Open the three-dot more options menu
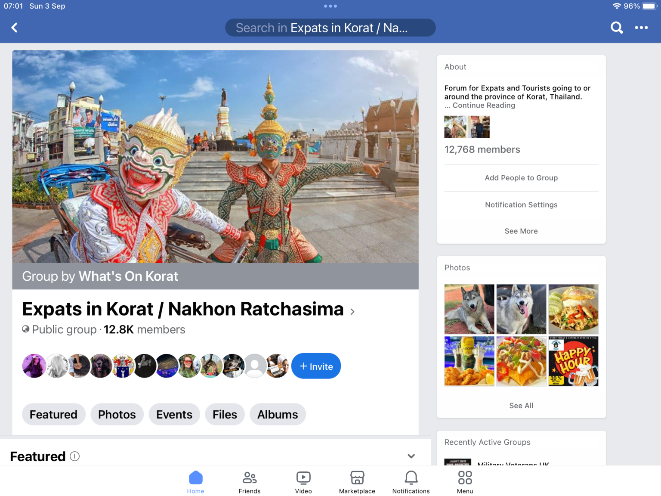 click(641, 28)
